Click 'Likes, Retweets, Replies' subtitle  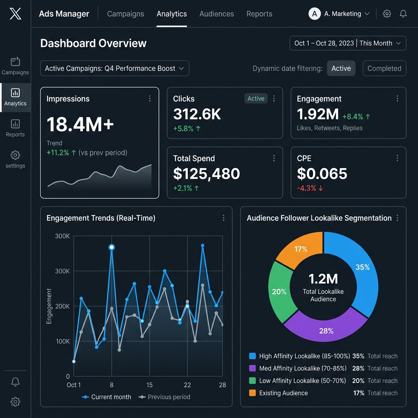click(x=330, y=128)
